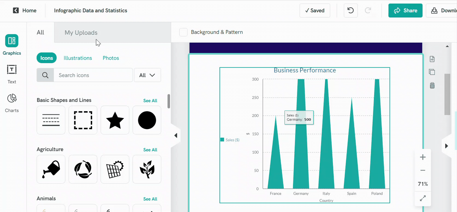See All Basic Shapes and Lines
Viewport: 457px width, 212px height.
point(150,100)
